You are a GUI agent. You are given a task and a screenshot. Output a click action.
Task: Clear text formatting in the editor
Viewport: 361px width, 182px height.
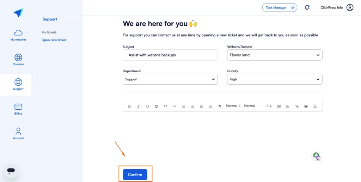(x=315, y=106)
